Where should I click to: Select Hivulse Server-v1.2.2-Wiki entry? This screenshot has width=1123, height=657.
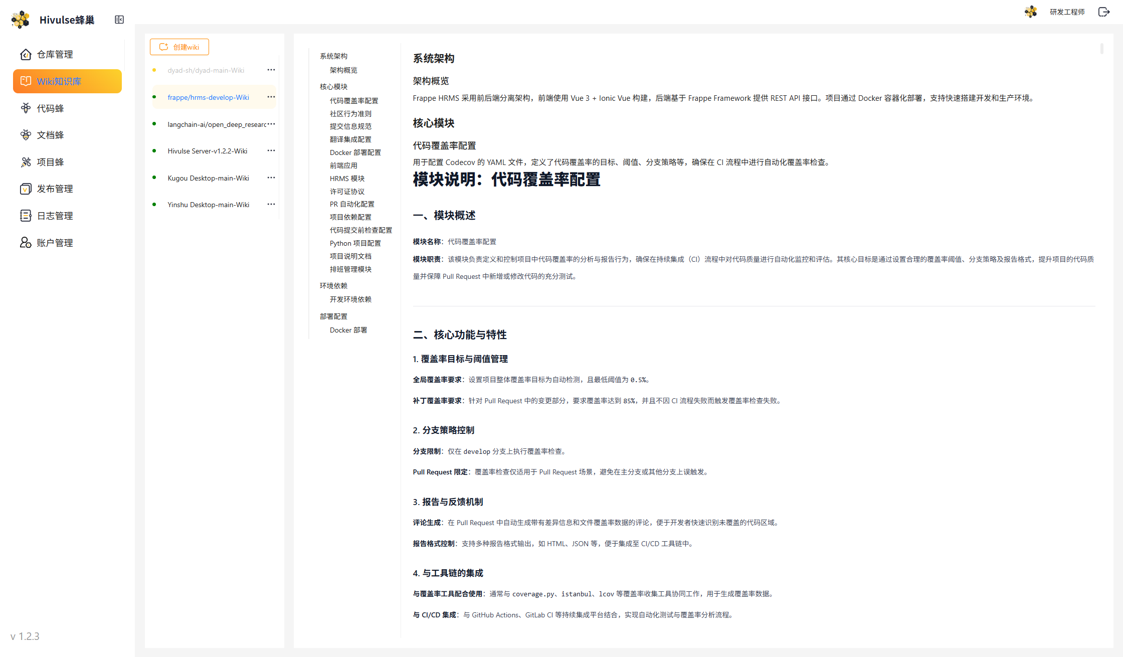click(208, 151)
